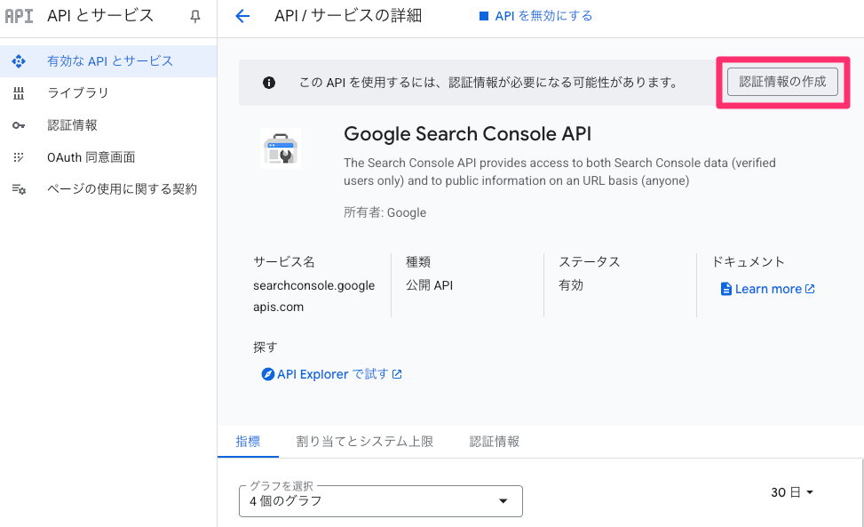Click the 探す label

265,347
